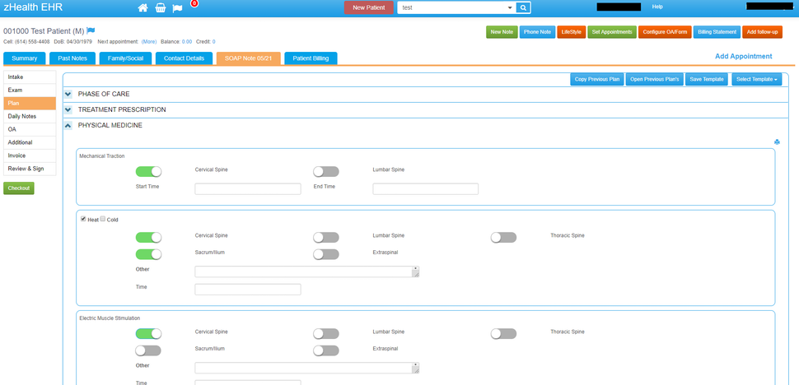The image size is (799, 385).
Task: Open the Billing Statement button
Action: click(x=717, y=32)
